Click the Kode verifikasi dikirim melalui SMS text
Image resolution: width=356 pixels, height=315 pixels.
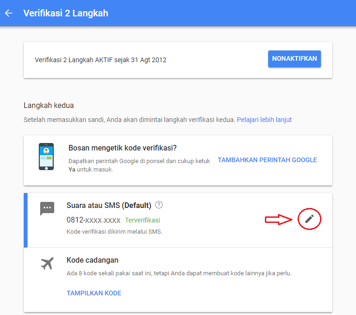114,232
